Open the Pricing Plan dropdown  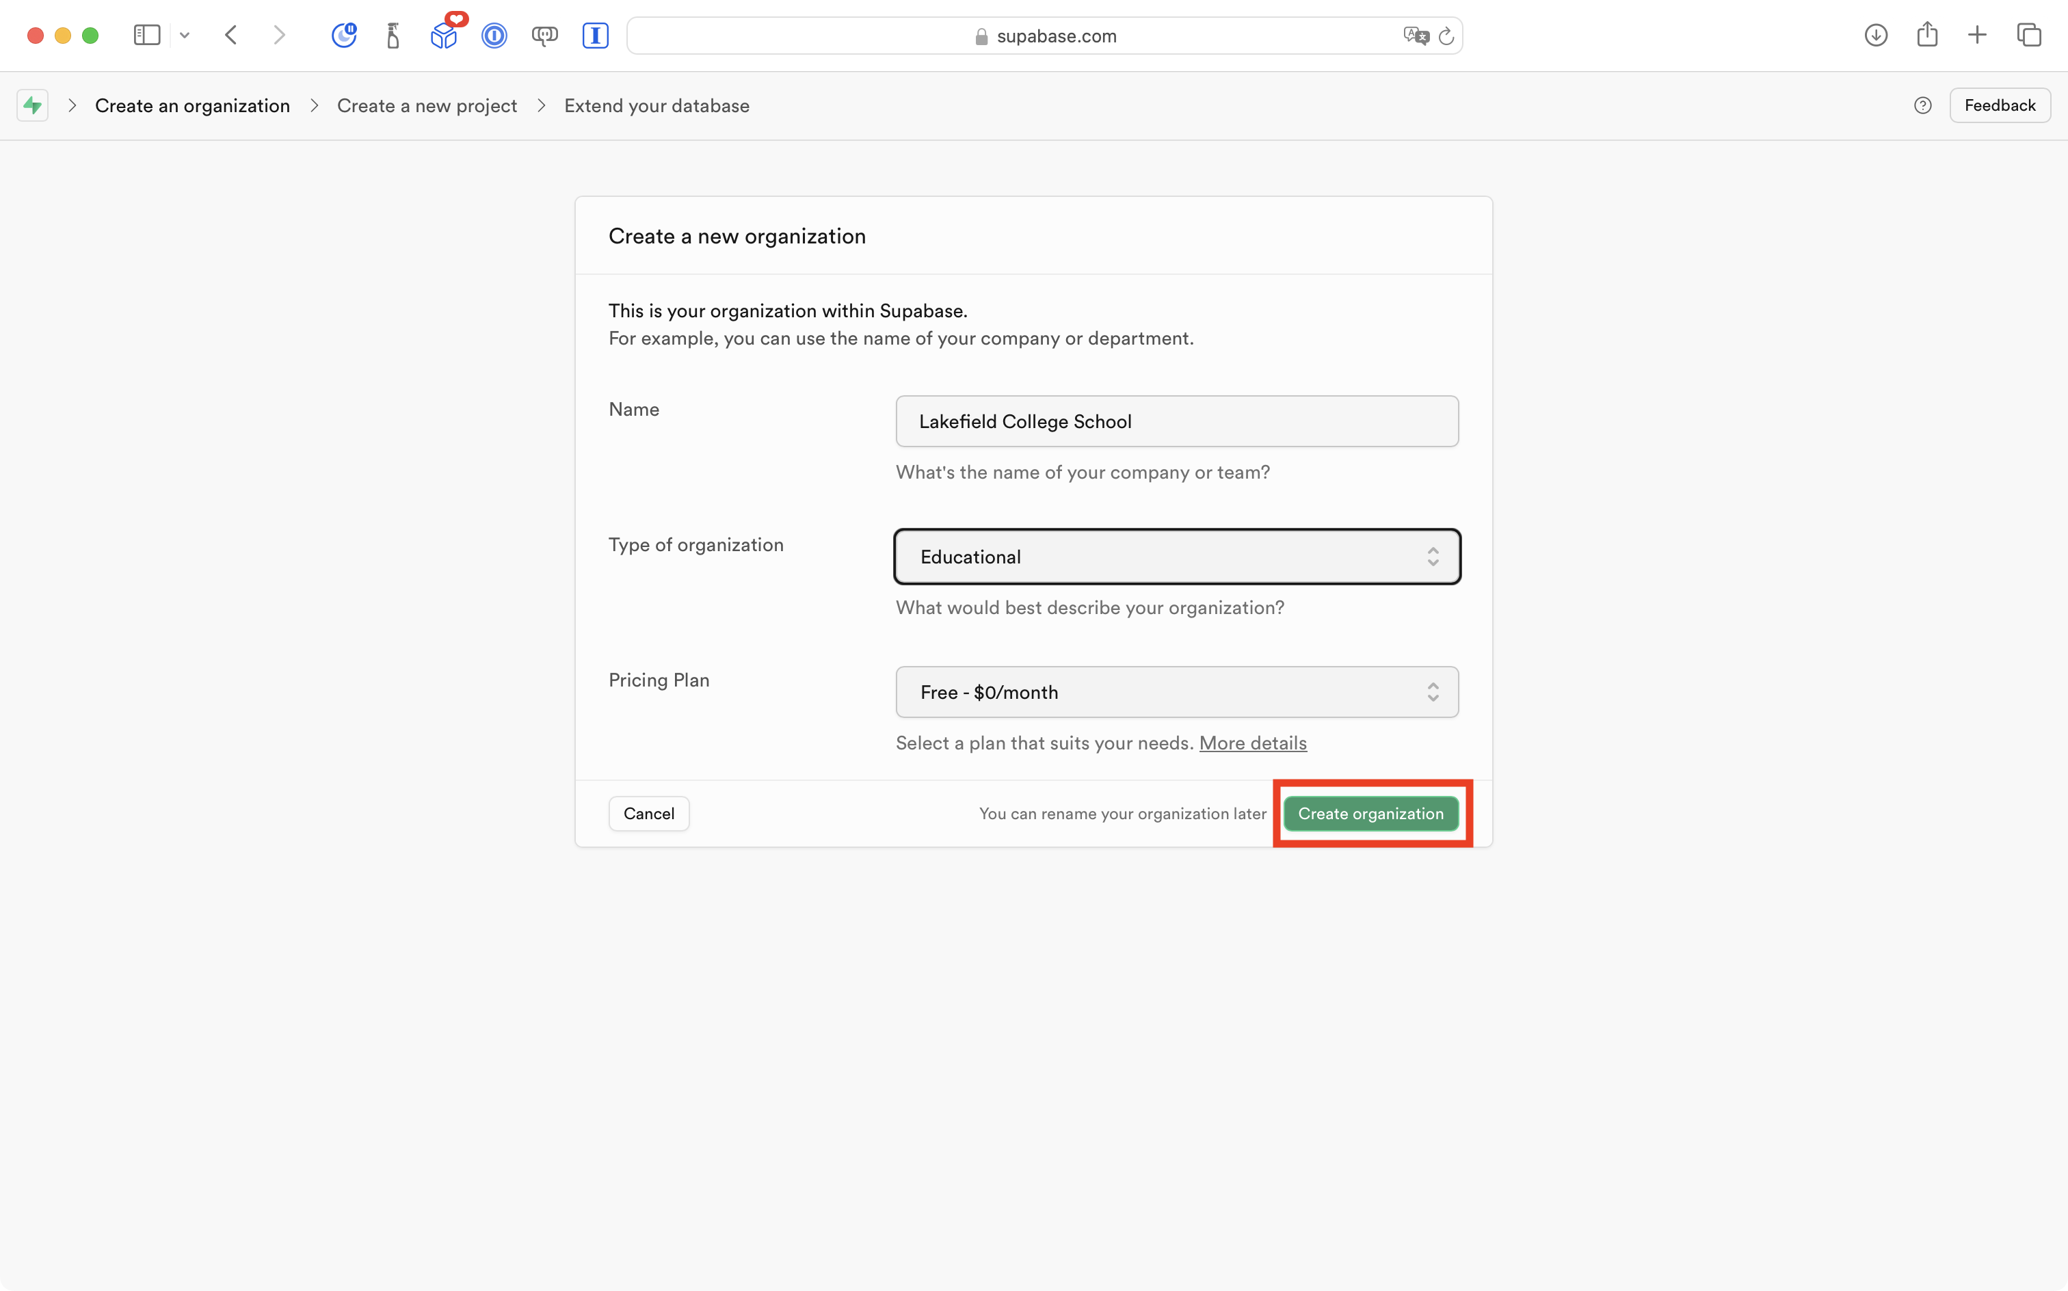click(x=1176, y=693)
